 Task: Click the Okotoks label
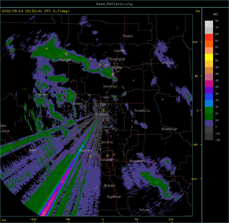pos(109,185)
